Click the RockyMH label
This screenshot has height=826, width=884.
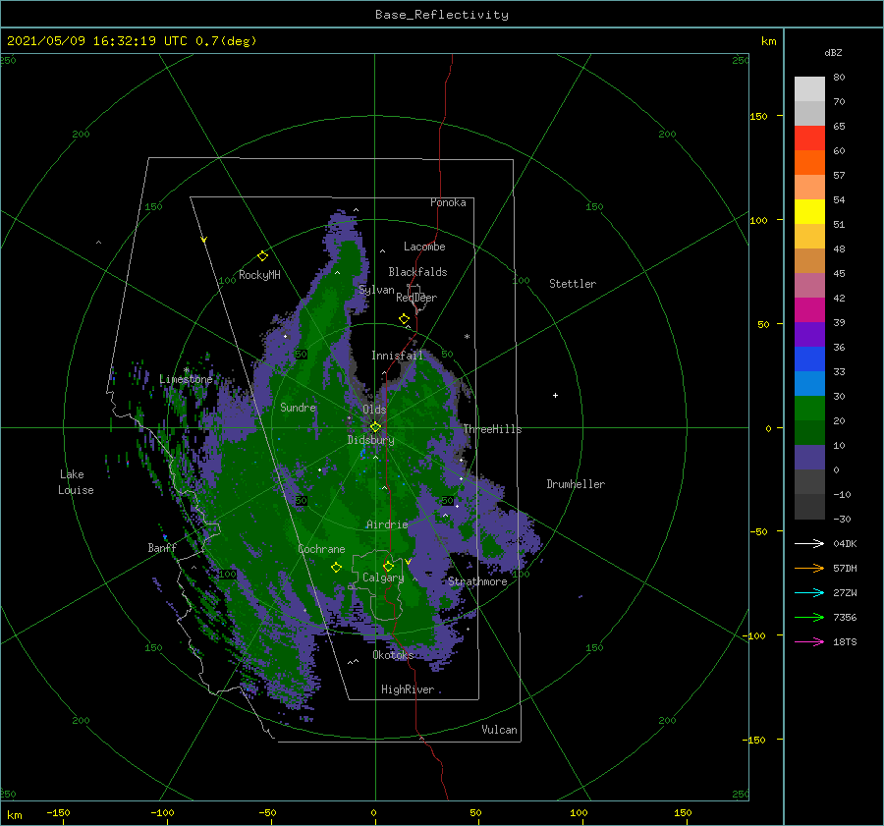coord(259,275)
